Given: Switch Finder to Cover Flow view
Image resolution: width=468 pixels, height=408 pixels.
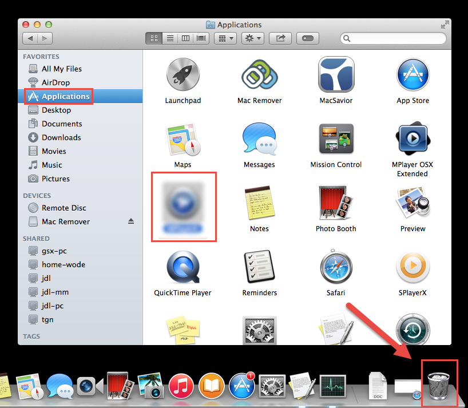Looking at the screenshot, I should coord(201,38).
